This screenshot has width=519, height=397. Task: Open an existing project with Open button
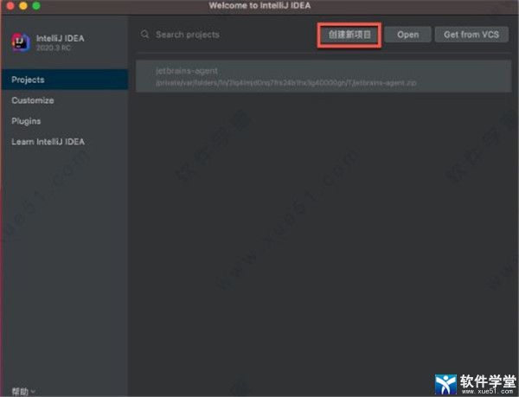tap(407, 35)
